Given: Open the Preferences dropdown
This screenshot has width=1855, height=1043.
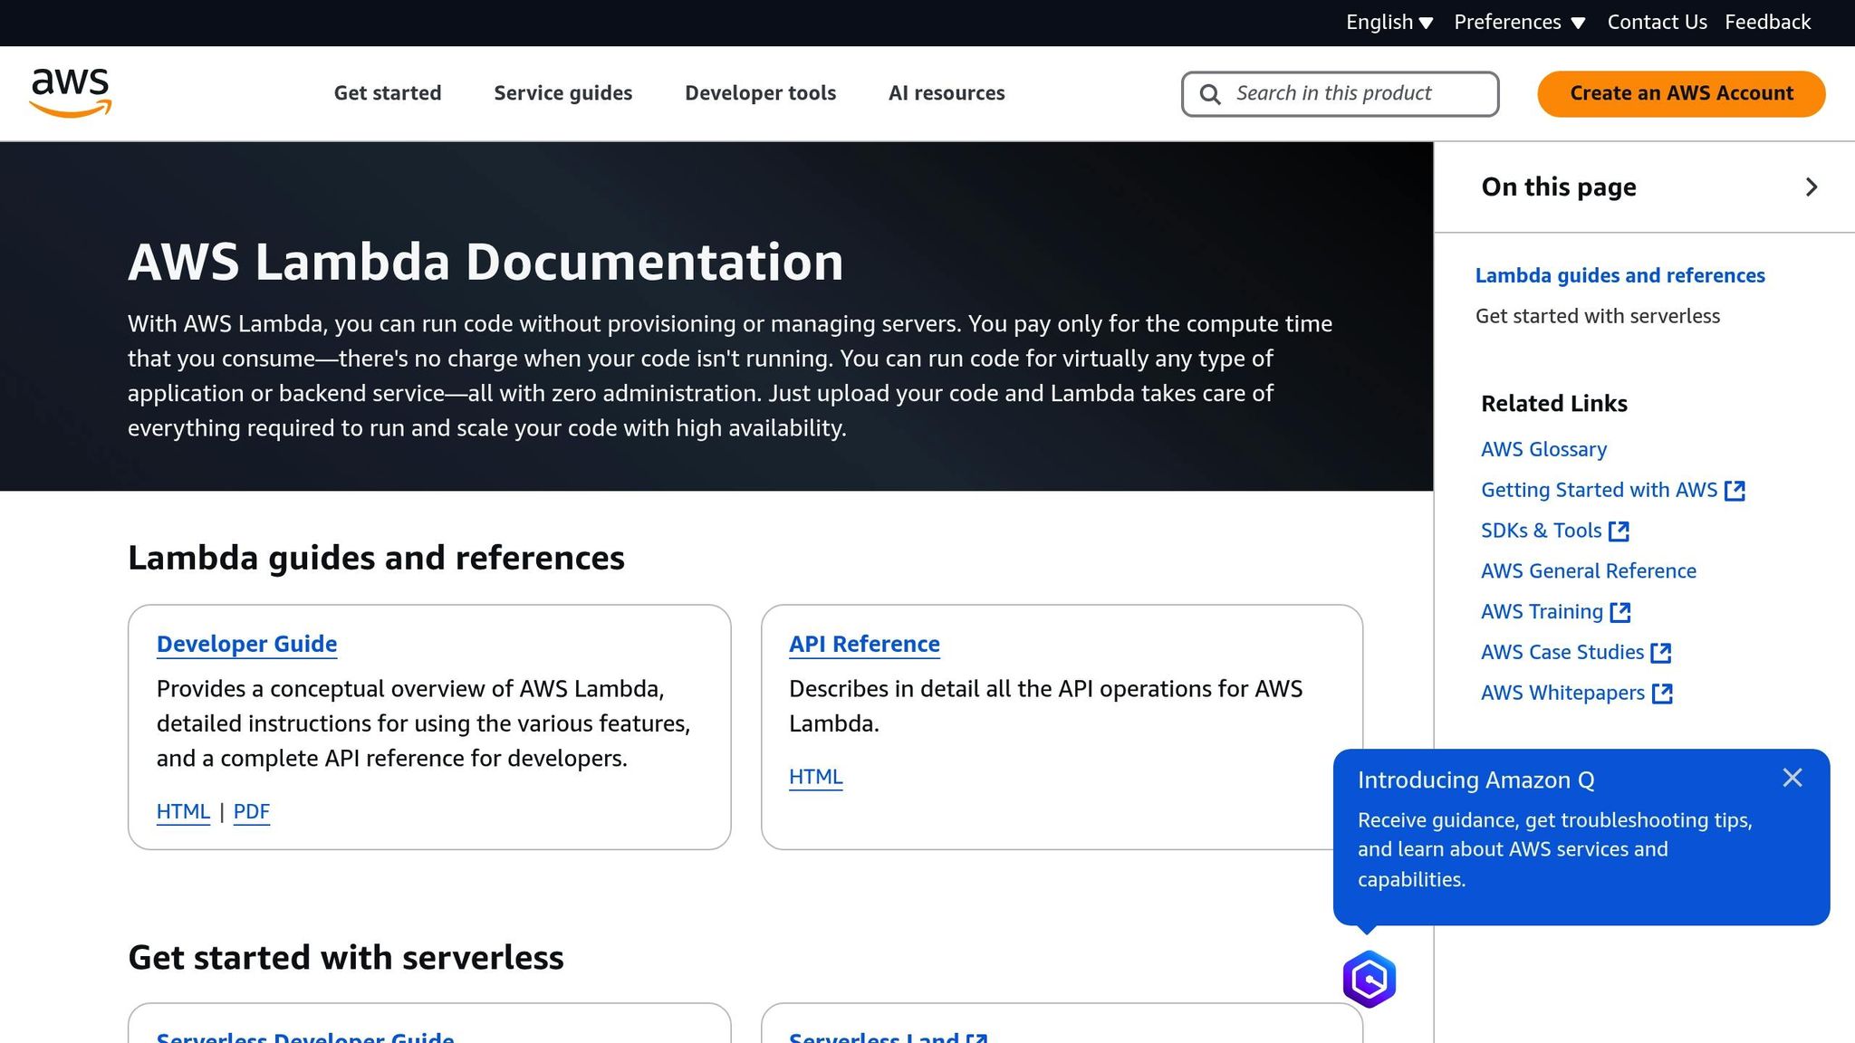Looking at the screenshot, I should (x=1520, y=22).
